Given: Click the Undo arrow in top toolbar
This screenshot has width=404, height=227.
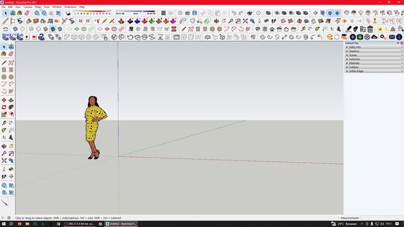Looking at the screenshot, I should pos(234,13).
